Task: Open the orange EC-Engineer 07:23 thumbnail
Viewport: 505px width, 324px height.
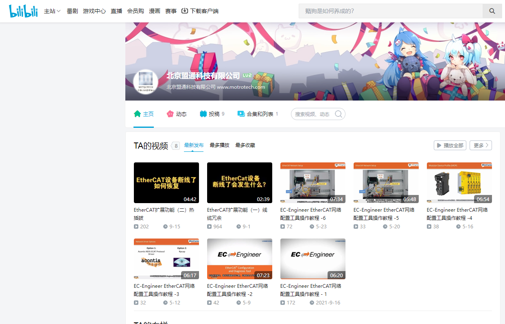Action: [x=240, y=259]
